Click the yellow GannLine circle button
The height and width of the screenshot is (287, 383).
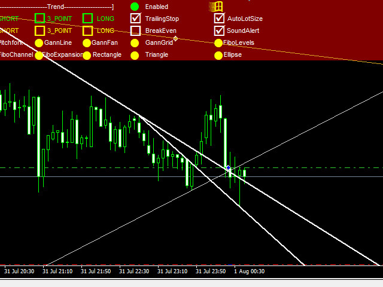click(x=39, y=43)
